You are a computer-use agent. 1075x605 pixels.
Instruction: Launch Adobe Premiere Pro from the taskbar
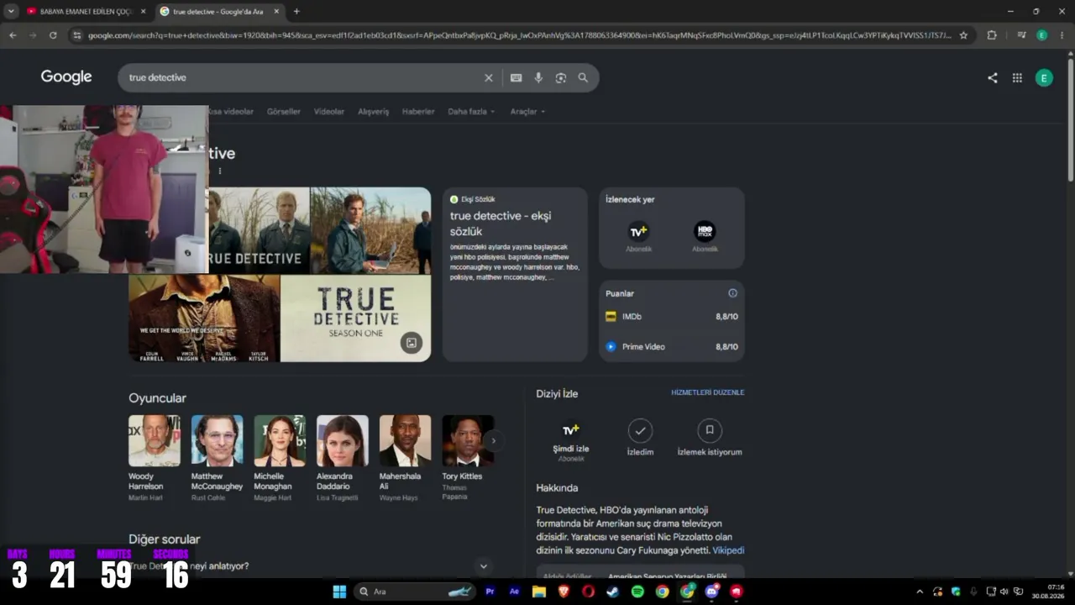pos(490,592)
